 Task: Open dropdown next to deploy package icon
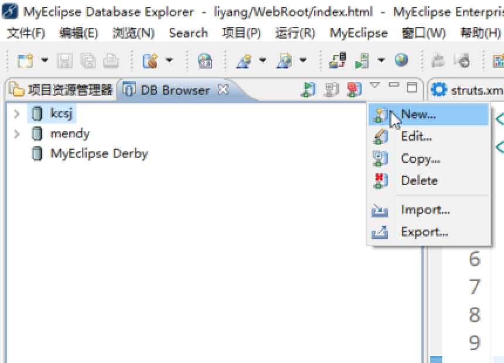tap(169, 60)
